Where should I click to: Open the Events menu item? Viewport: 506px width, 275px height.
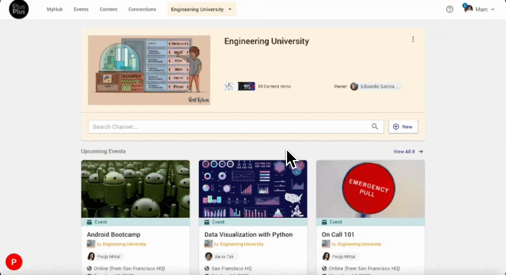click(x=81, y=9)
